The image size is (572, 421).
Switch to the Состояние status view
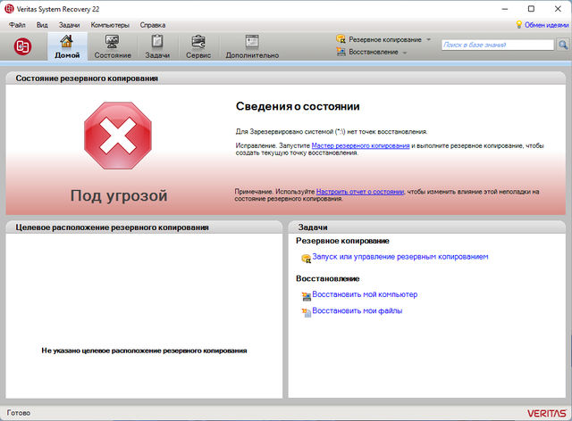point(113,46)
